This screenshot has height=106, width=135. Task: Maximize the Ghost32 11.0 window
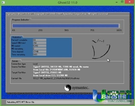point(122,2)
